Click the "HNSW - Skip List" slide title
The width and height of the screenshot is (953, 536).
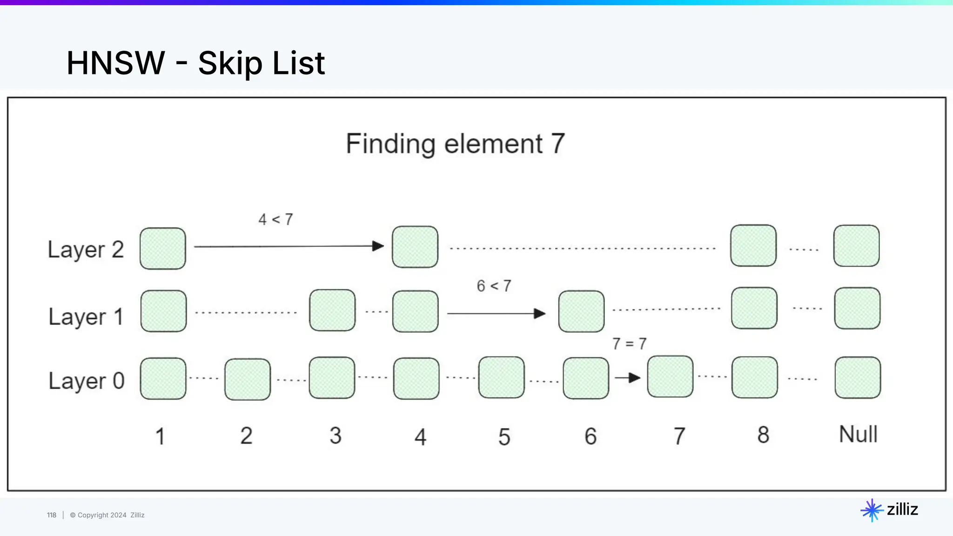pyautogui.click(x=195, y=63)
